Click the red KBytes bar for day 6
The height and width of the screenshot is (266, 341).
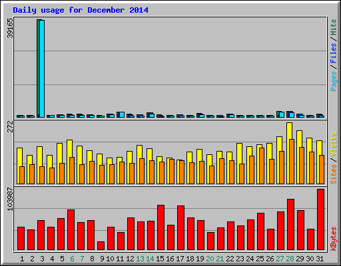[71, 230]
